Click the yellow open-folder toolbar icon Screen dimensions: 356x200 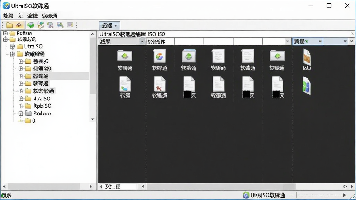tap(9, 25)
